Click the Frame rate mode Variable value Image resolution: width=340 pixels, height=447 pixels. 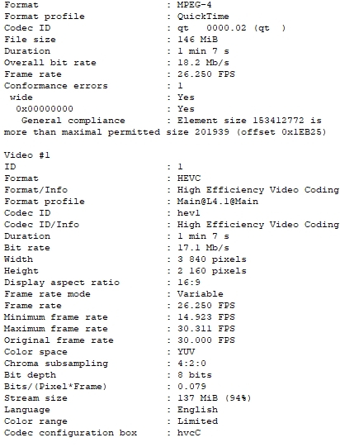point(201,294)
